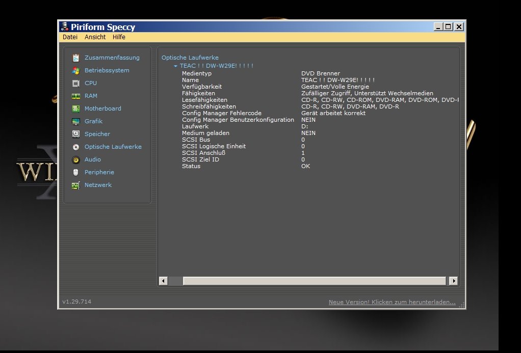Viewport: 521px width, 353px height.
Task: Open the Netzwerk section
Action: [x=98, y=185]
